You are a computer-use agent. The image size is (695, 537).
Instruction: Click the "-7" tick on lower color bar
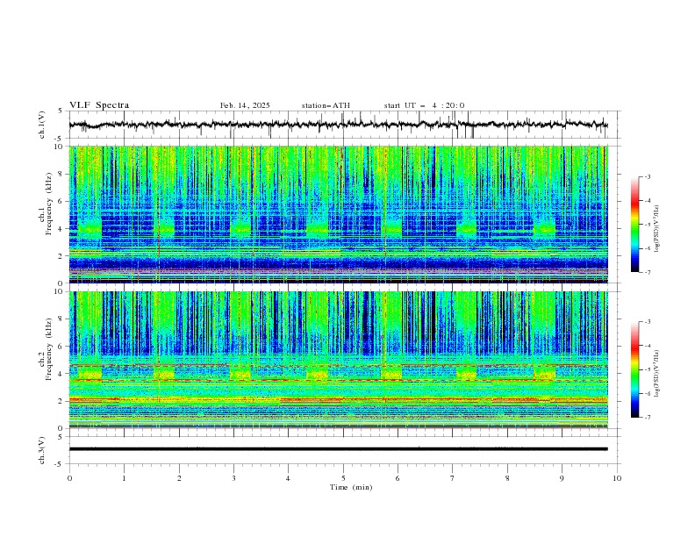(x=647, y=417)
